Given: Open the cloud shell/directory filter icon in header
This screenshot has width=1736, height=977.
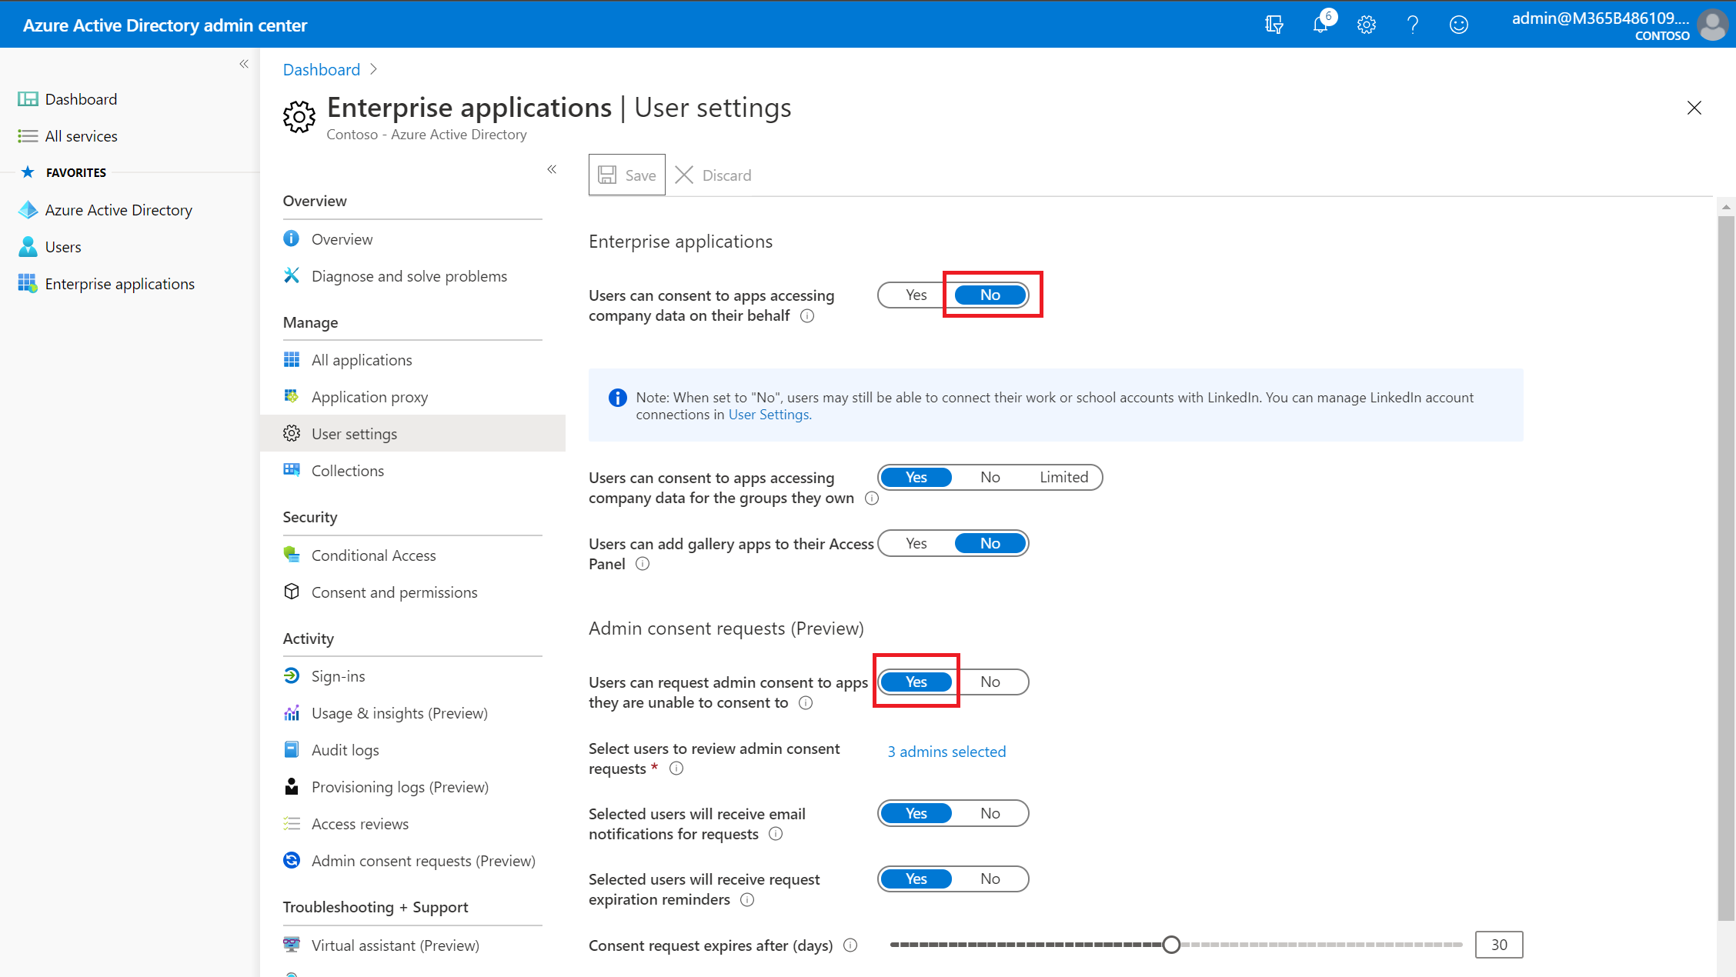Looking at the screenshot, I should [1274, 25].
